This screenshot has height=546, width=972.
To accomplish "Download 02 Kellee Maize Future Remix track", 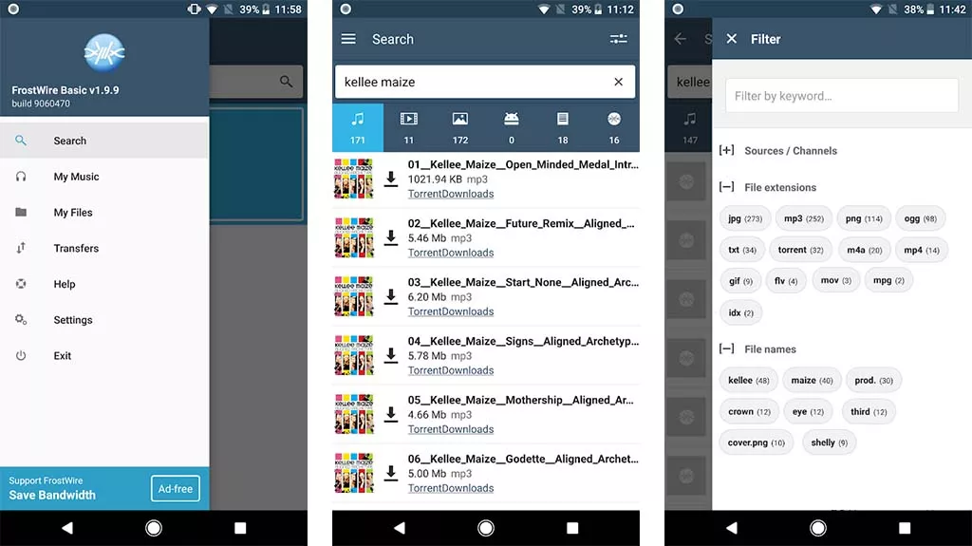I will coord(390,238).
